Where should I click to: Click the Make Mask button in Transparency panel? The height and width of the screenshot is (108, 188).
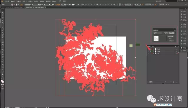pyautogui.click(x=171, y=36)
